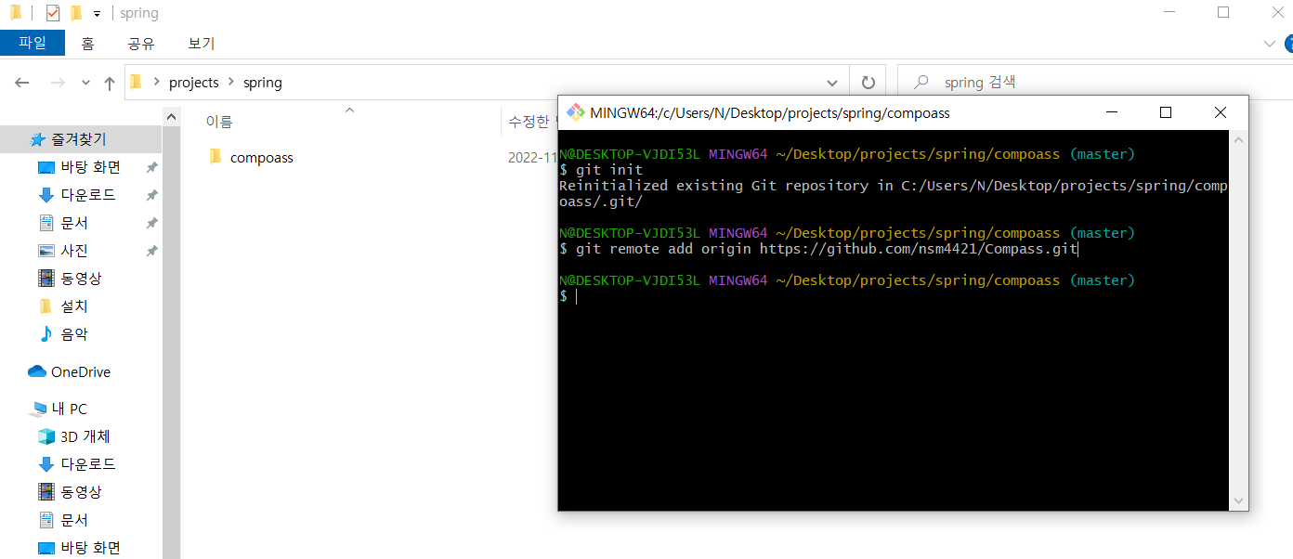Screen dimensions: 1293x559
Task: Click scroll-down arrow in Git Bash terminal
Action: click(1238, 500)
